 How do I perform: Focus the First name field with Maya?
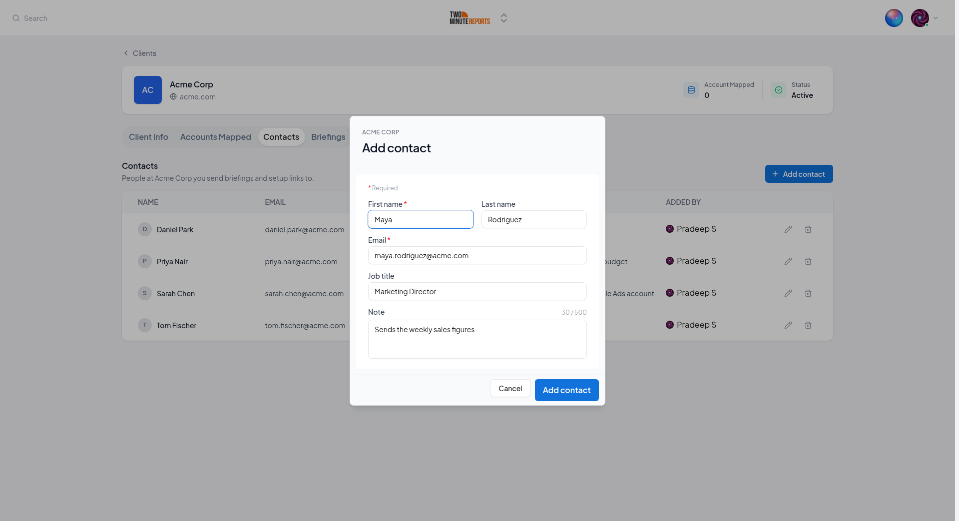pos(421,219)
